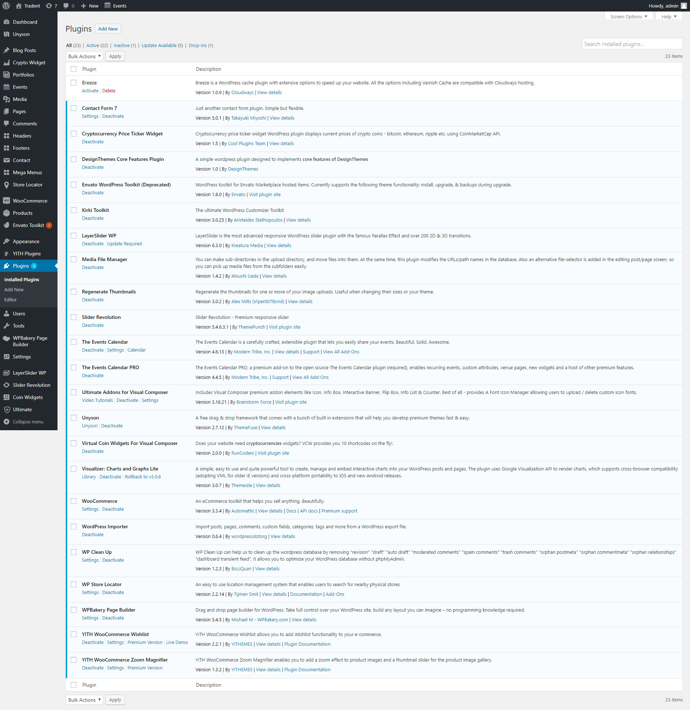Deactivate the Slider Revolution plugin
Image resolution: width=690 pixels, height=710 pixels.
(92, 325)
